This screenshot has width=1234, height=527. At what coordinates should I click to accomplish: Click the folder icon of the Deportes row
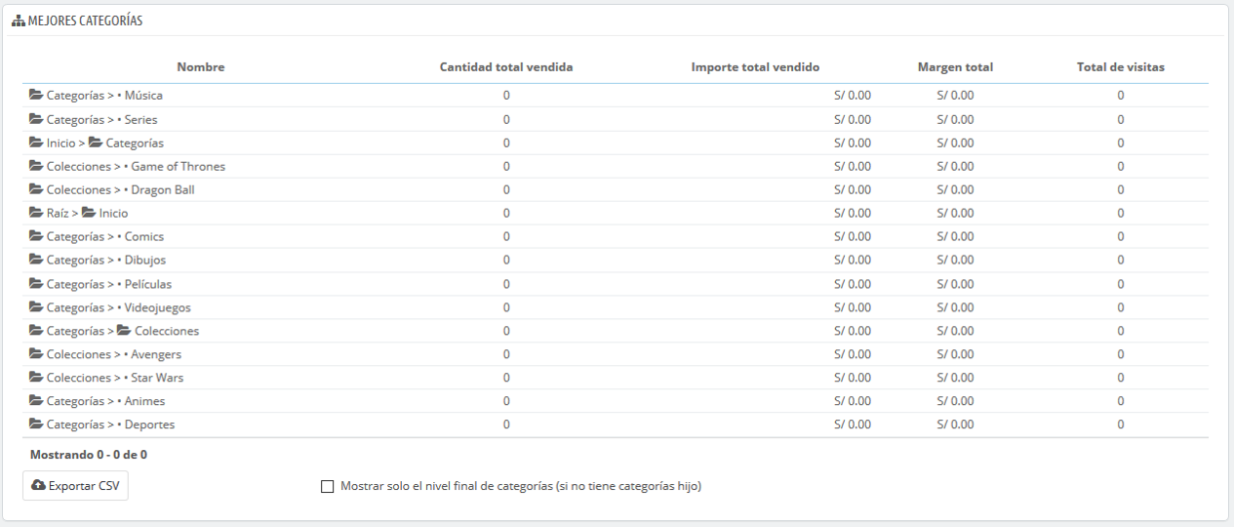(36, 425)
